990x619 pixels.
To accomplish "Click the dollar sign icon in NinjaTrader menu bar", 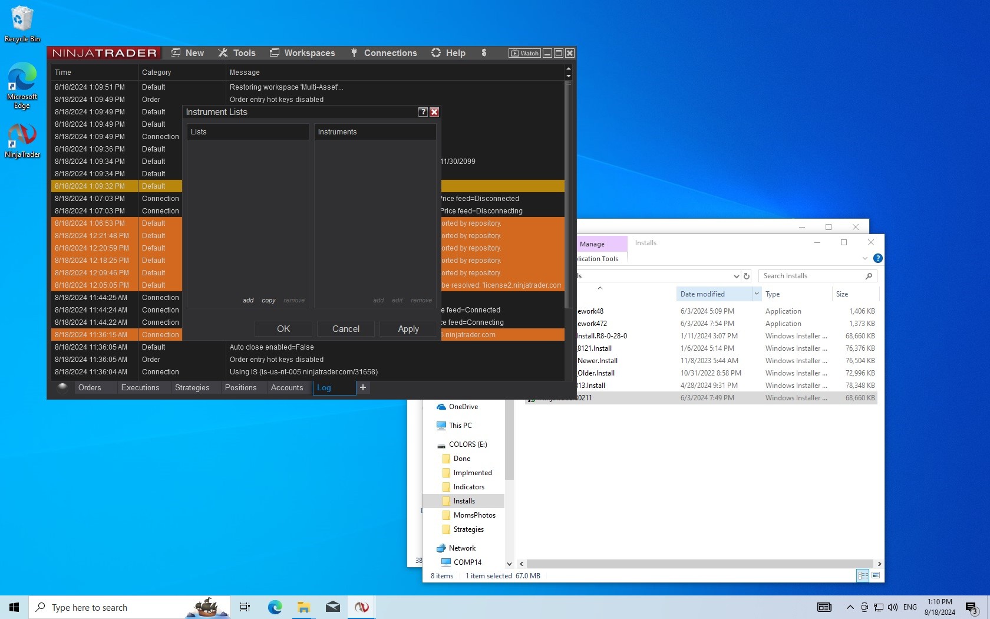I will point(484,52).
